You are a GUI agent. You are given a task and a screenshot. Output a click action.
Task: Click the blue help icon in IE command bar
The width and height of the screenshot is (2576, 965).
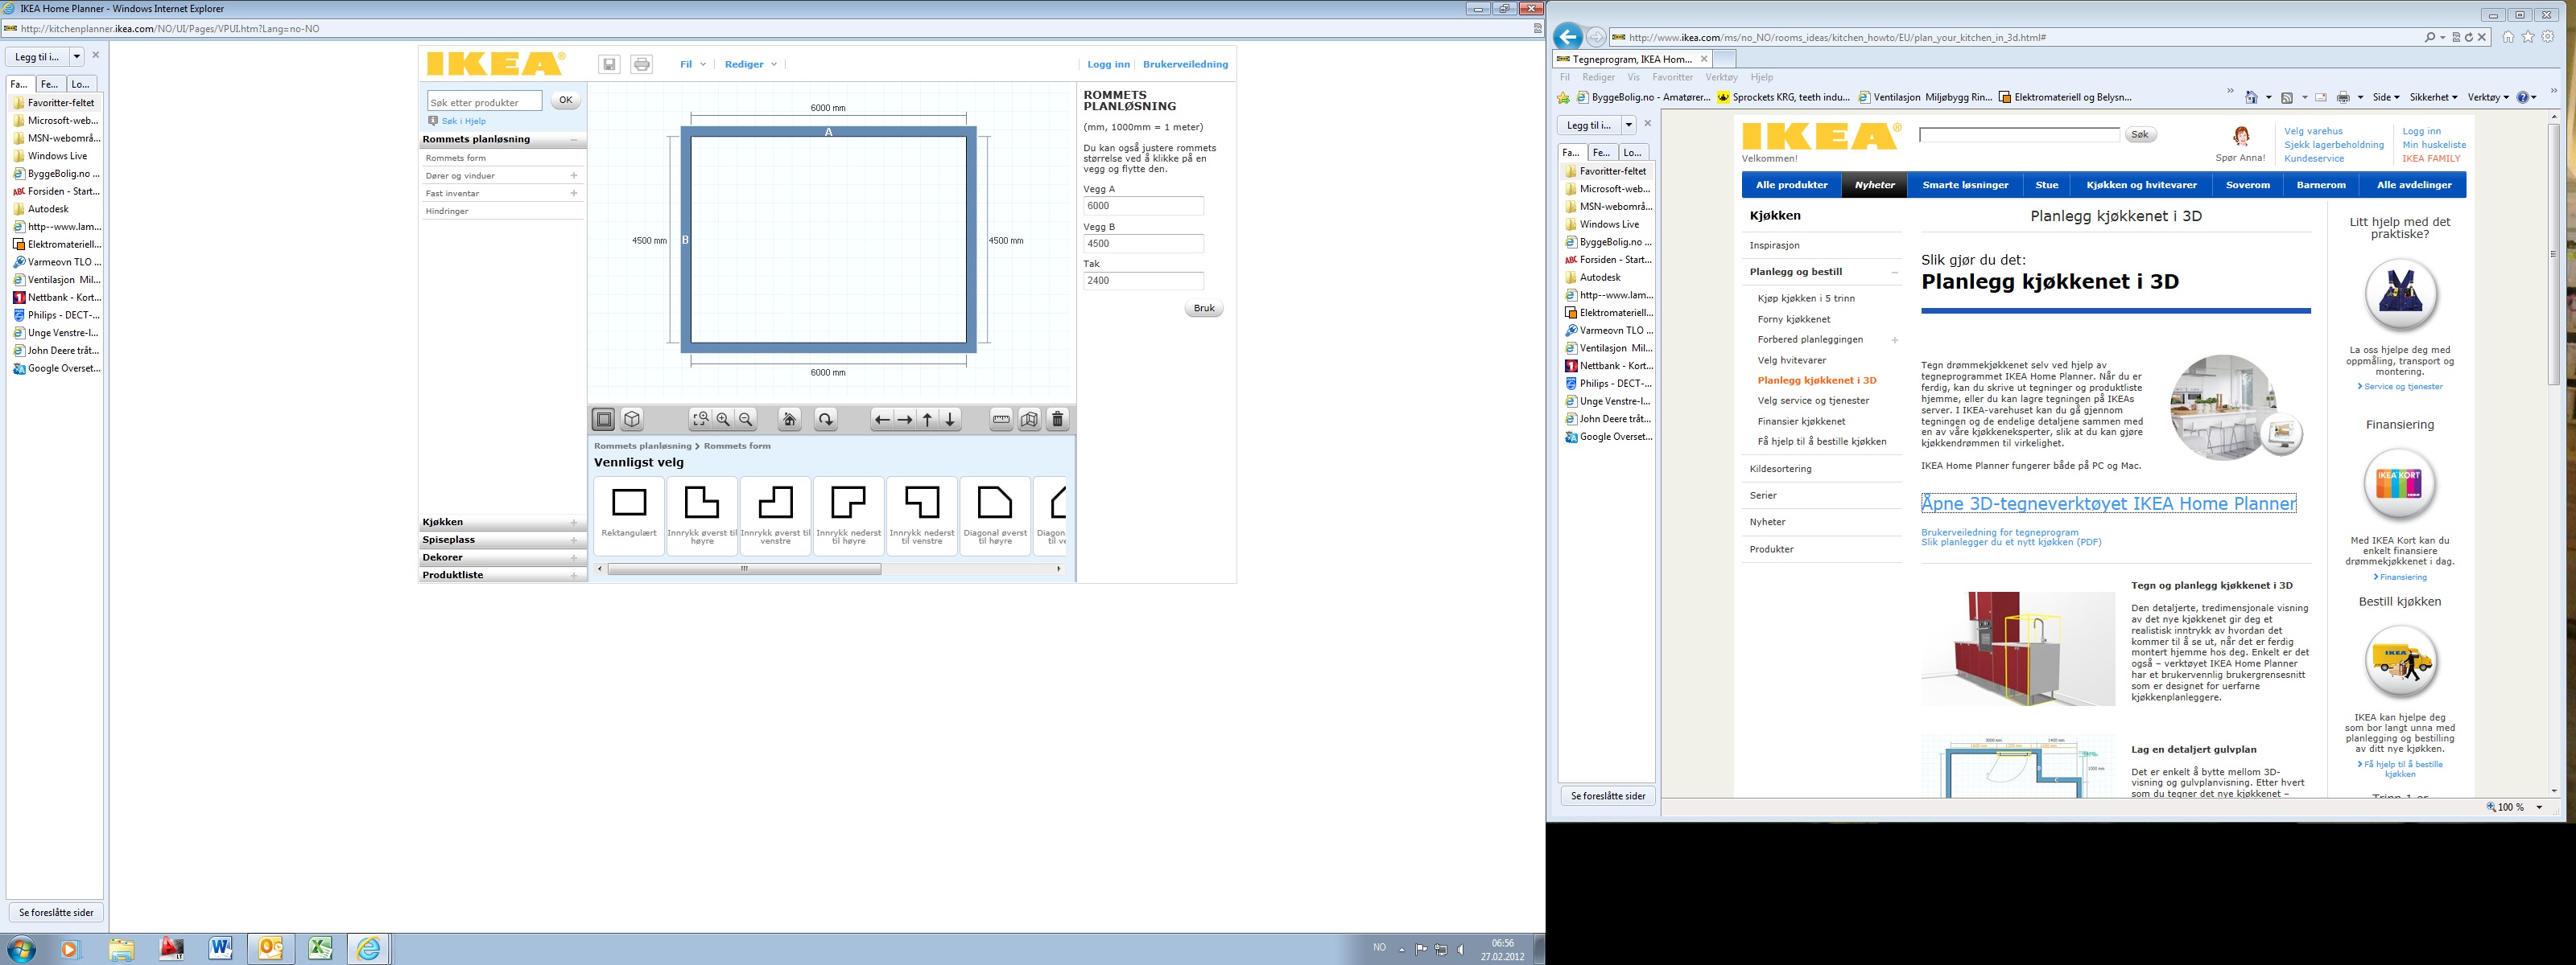(2523, 96)
